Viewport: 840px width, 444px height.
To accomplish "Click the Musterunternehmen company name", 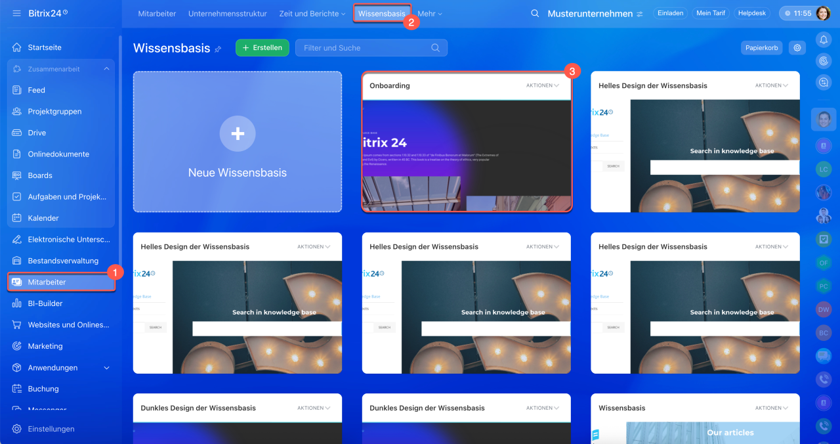I will click(590, 14).
